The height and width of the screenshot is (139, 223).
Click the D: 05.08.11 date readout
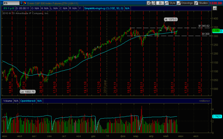[x=23, y=9]
